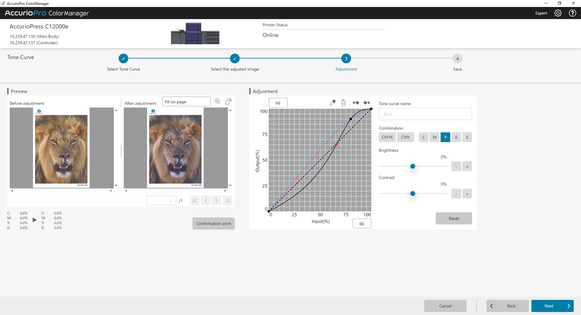This screenshot has width=581, height=315.
Task: Select the Y yellow channel toggle
Action: [x=445, y=137]
